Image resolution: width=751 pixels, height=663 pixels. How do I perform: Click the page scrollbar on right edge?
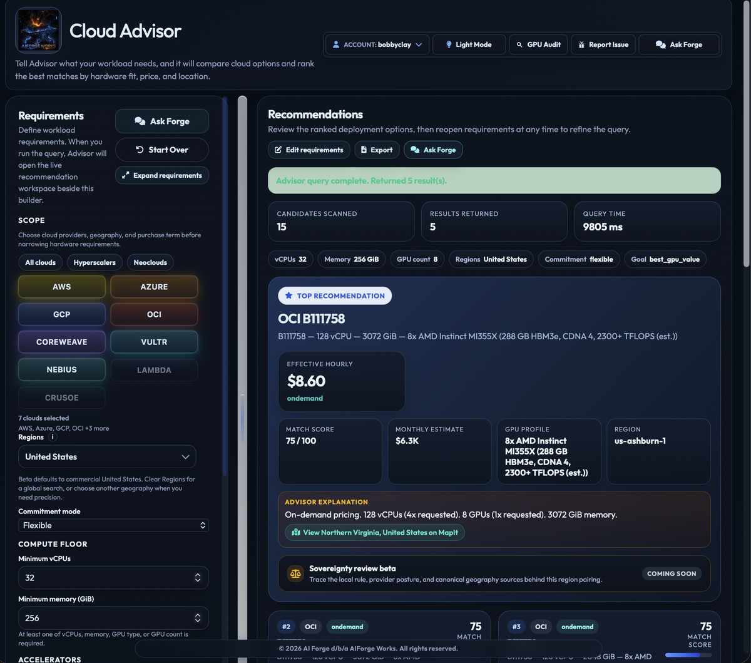point(747,135)
